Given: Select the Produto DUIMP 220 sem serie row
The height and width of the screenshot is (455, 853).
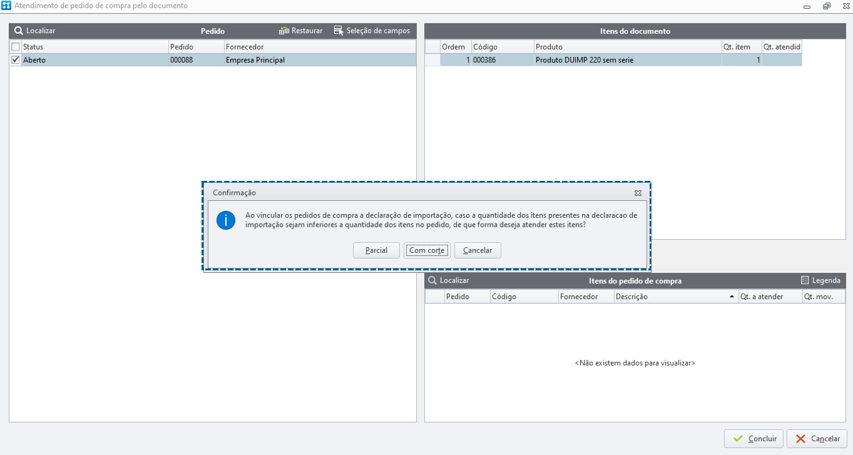Looking at the screenshot, I should [613, 60].
